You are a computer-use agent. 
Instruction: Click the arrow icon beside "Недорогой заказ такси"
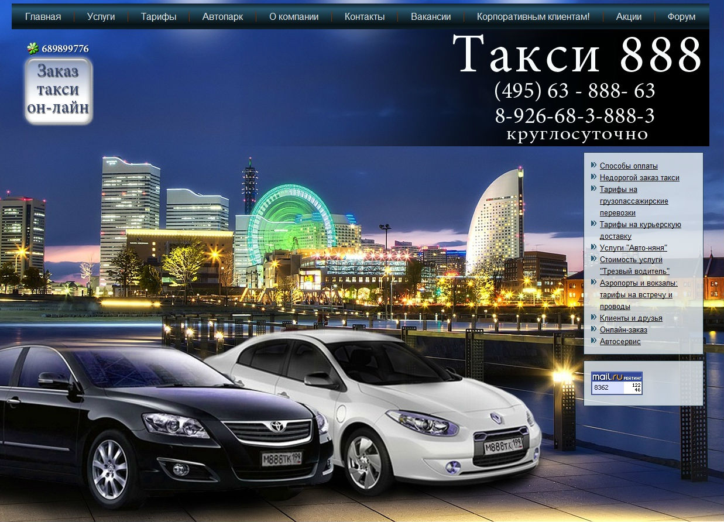point(593,177)
